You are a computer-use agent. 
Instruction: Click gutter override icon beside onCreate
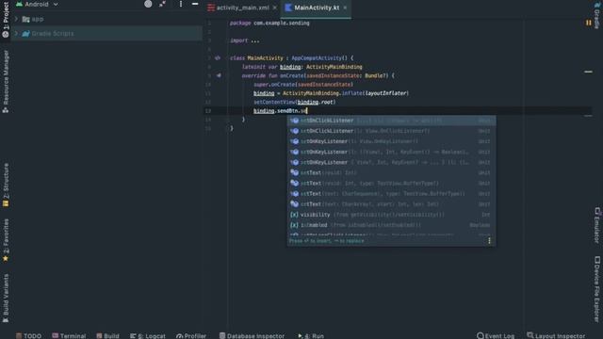[219, 75]
